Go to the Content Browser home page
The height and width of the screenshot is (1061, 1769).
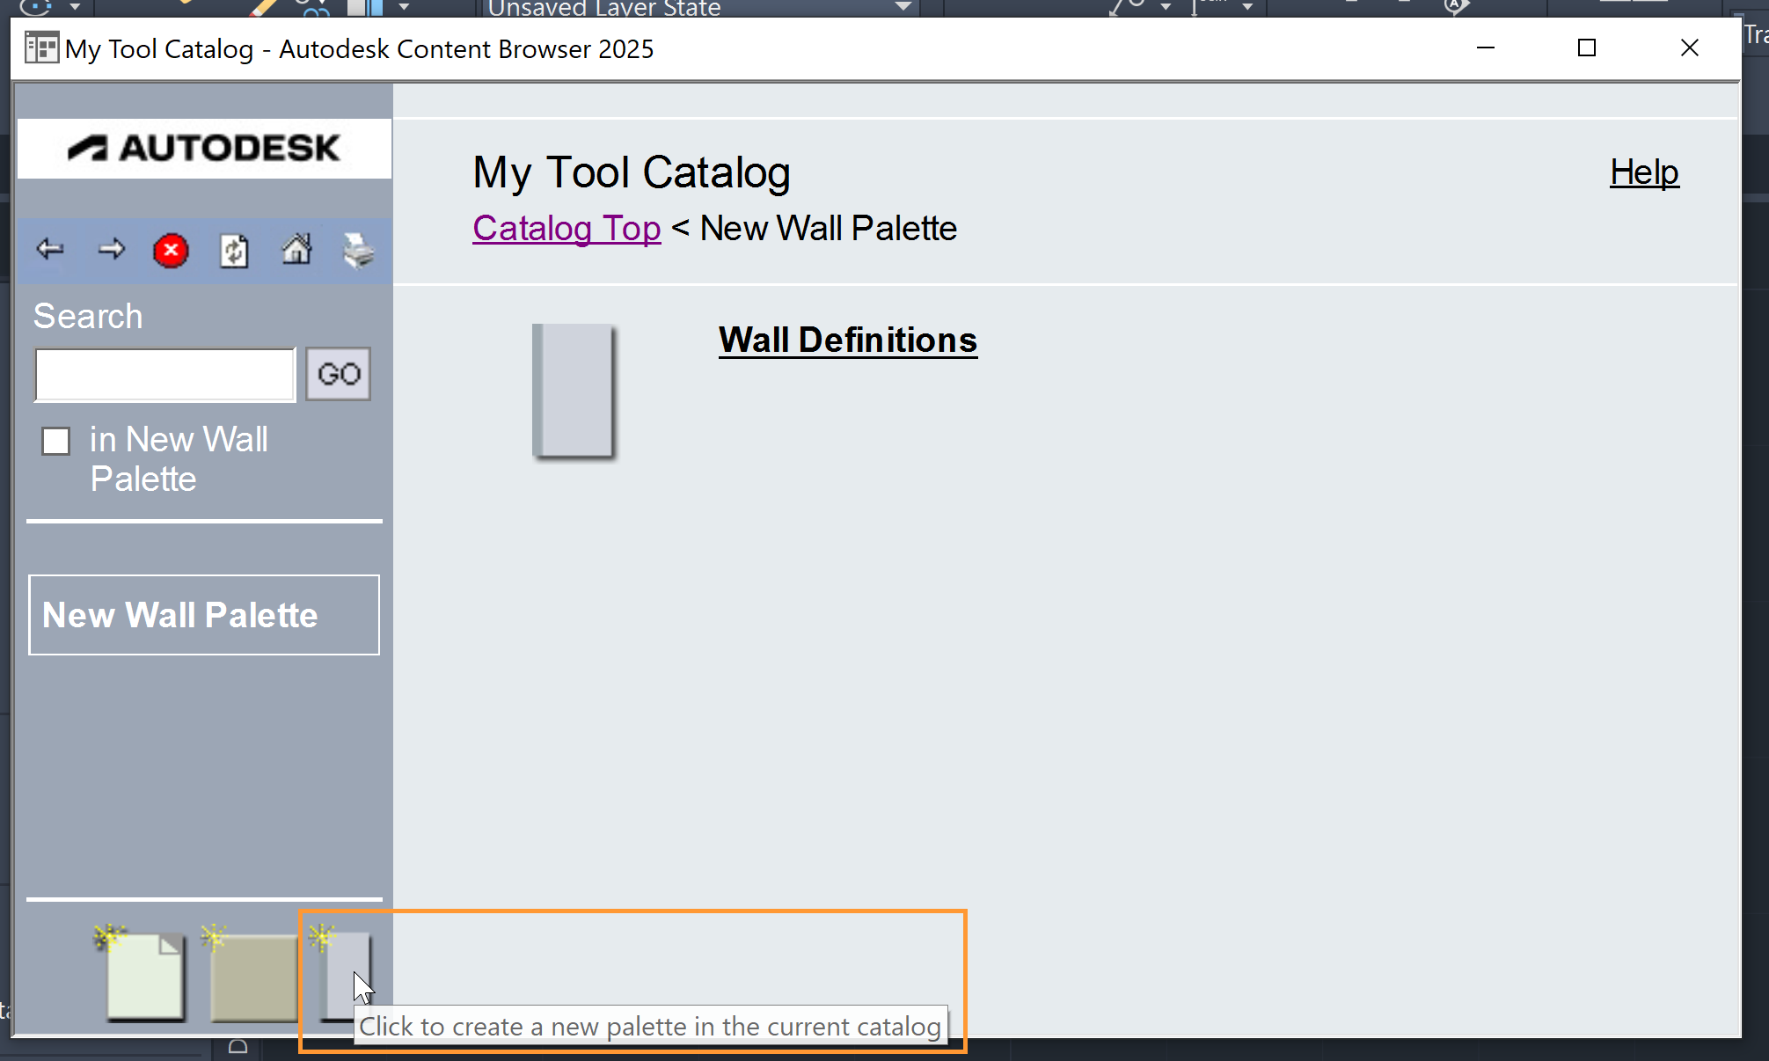tap(296, 251)
